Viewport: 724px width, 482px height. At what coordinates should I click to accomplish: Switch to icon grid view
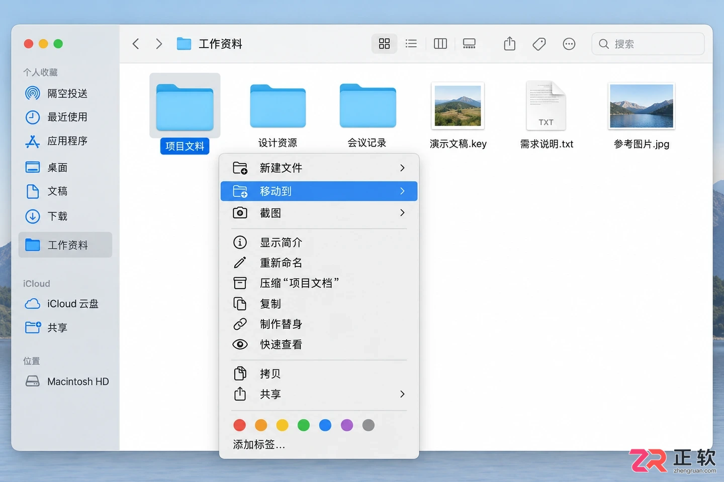(384, 44)
